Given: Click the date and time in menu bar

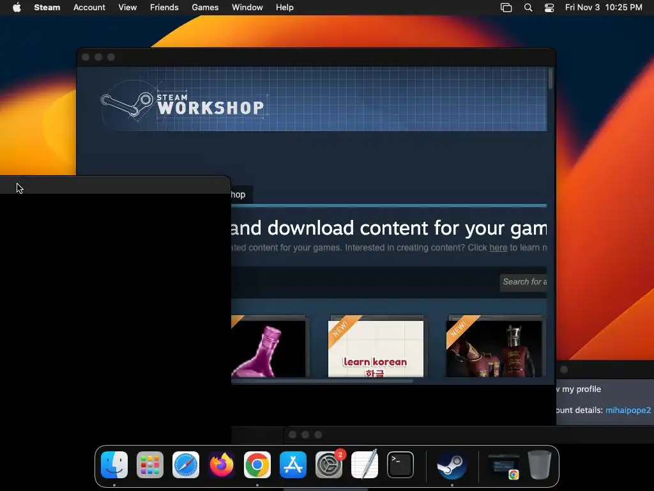Looking at the screenshot, I should pyautogui.click(x=603, y=7).
